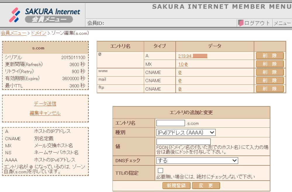
Task: Delete the A record entry
Action: pyautogui.click(x=269, y=56)
